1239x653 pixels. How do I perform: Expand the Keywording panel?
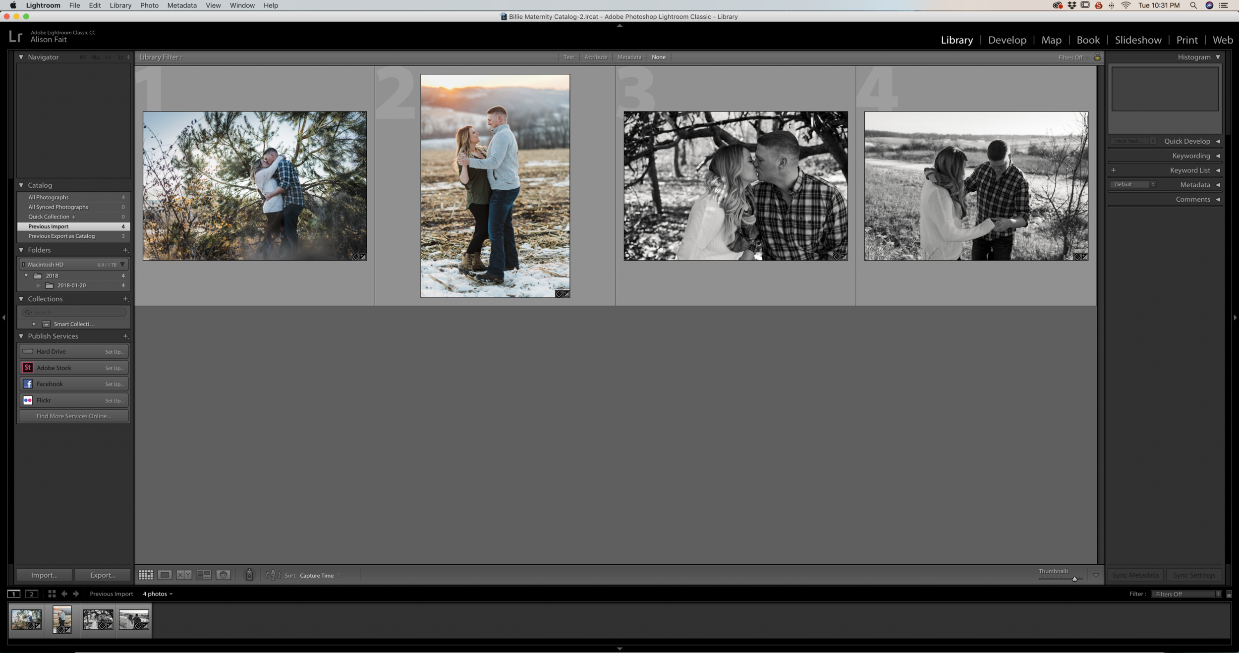pyautogui.click(x=1218, y=156)
